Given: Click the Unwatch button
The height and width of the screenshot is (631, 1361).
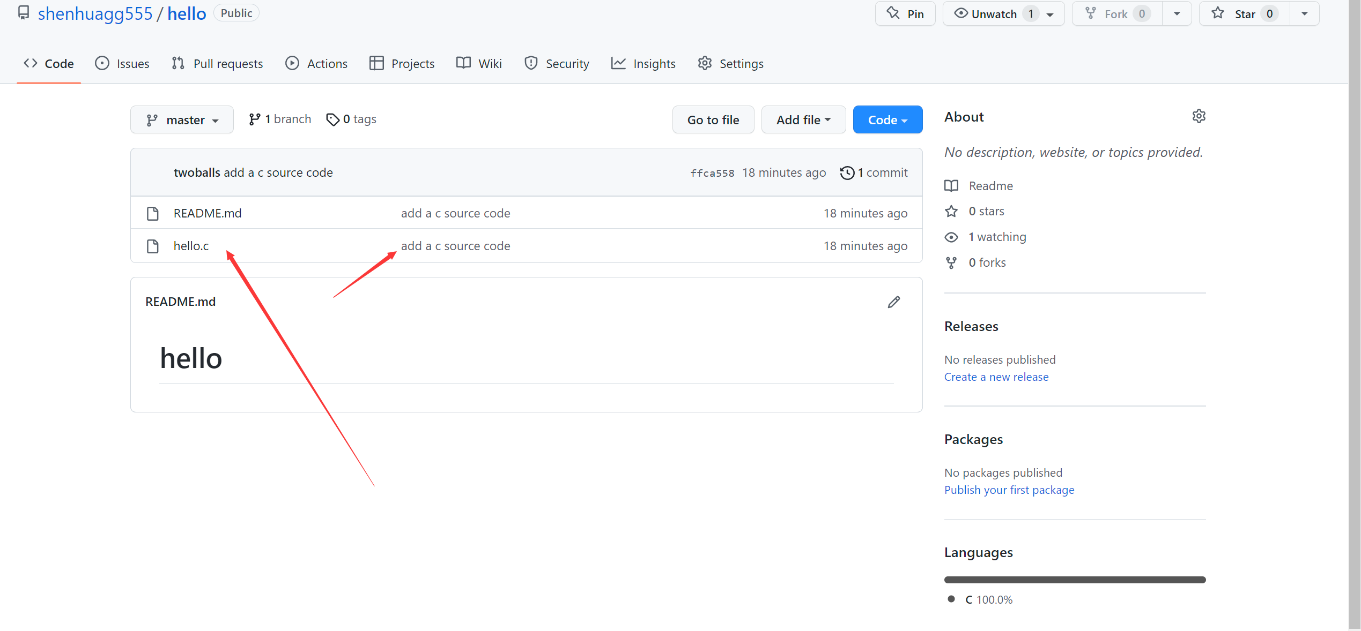Looking at the screenshot, I should [x=1003, y=13].
